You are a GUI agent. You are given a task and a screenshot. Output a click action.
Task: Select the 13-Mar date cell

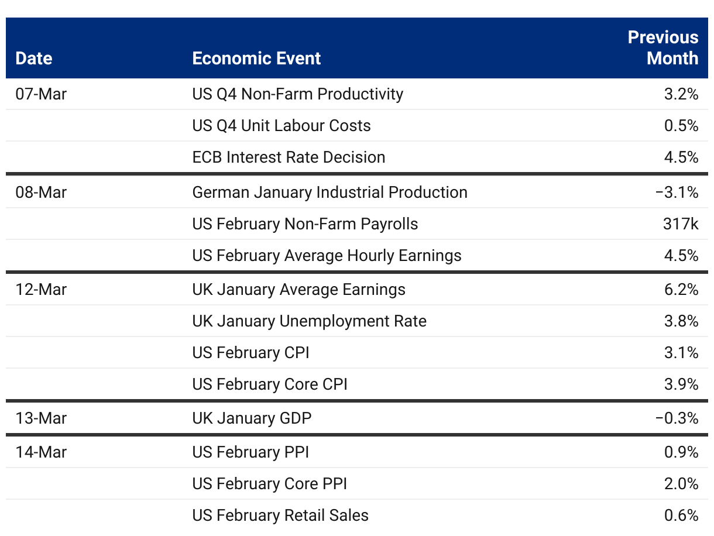41,418
